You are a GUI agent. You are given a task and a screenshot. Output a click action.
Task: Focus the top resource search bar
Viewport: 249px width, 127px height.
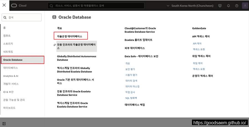click(x=96, y=6)
